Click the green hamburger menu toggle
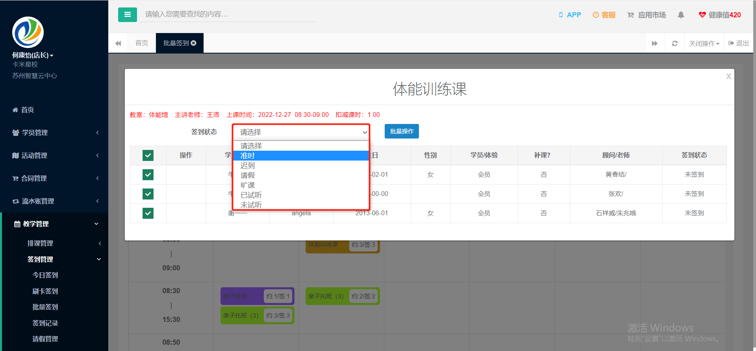 [127, 15]
